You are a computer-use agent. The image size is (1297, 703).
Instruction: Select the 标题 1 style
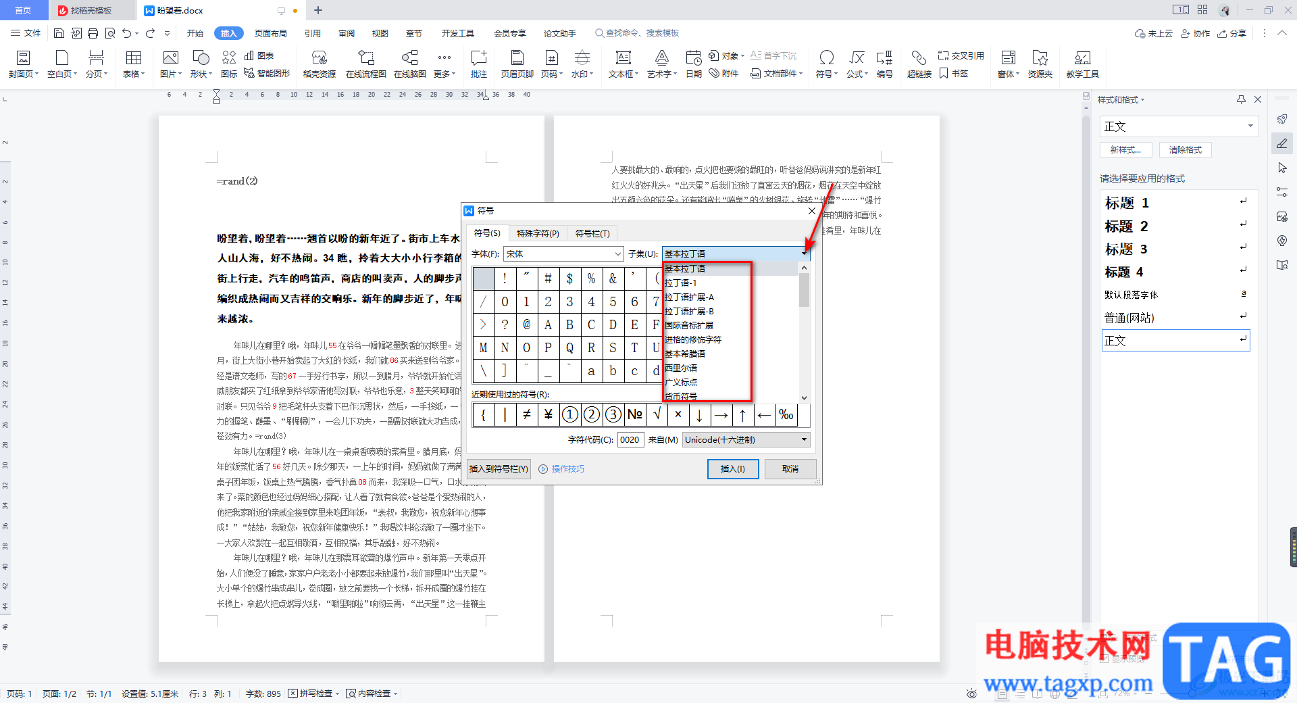coord(1176,203)
